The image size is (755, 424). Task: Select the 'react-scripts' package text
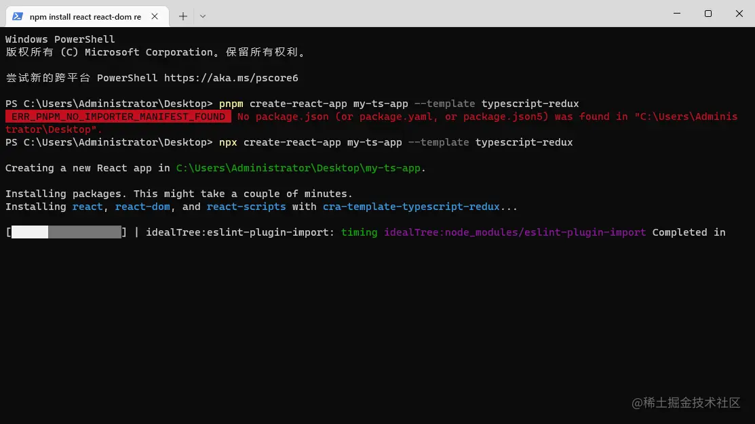click(246, 207)
